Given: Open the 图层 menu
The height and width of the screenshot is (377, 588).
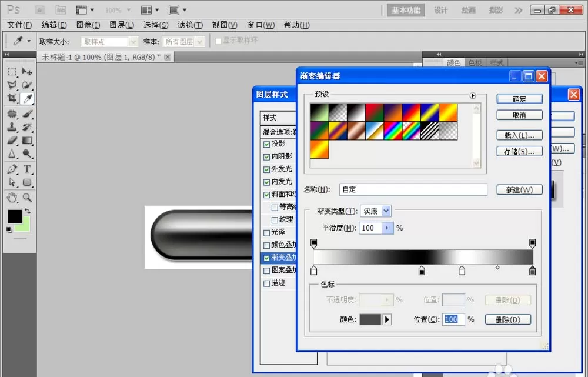Looking at the screenshot, I should (122, 25).
